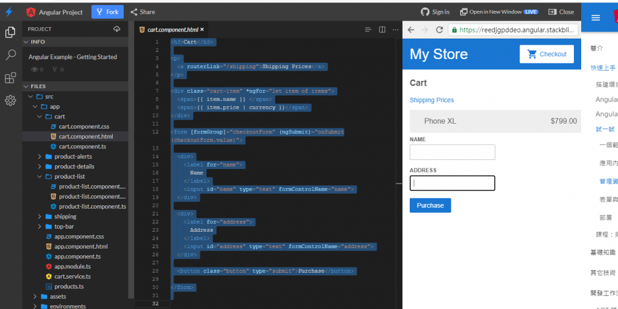Open 基礎知識 in the docs sidebar
The width and height of the screenshot is (618, 309).
603,253
